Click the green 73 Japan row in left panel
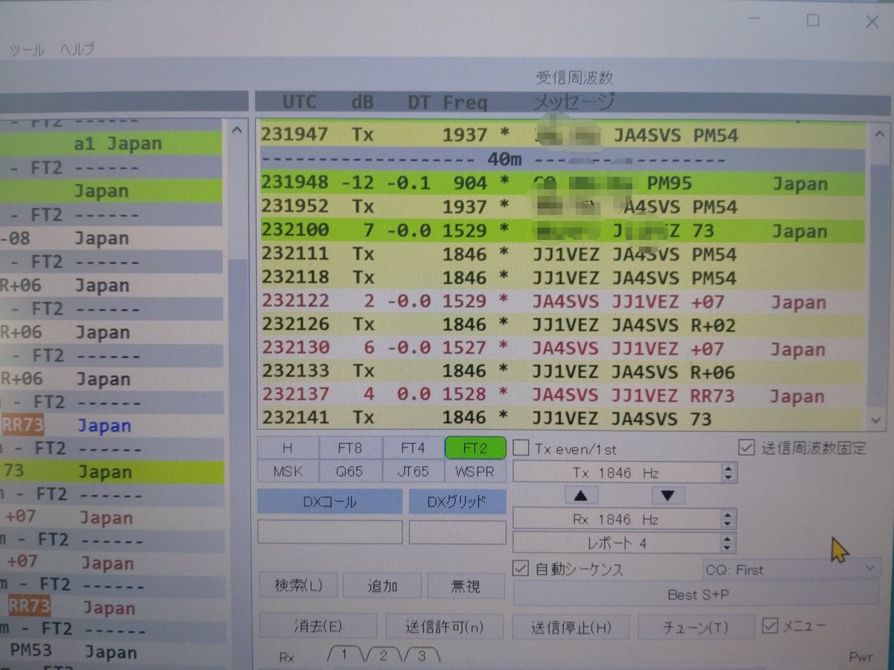The width and height of the screenshot is (894, 670). 112,472
